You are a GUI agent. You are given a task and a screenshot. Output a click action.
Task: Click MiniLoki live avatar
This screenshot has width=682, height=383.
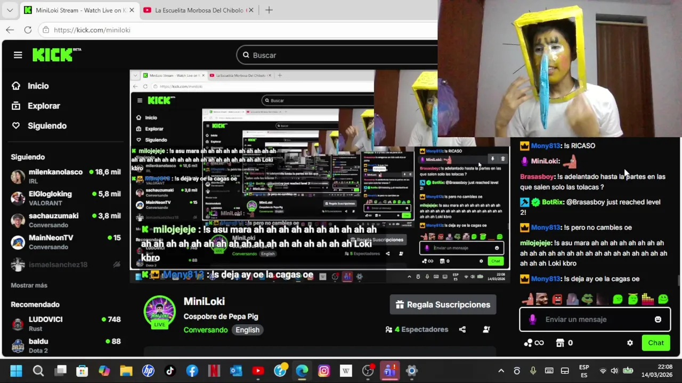click(159, 311)
